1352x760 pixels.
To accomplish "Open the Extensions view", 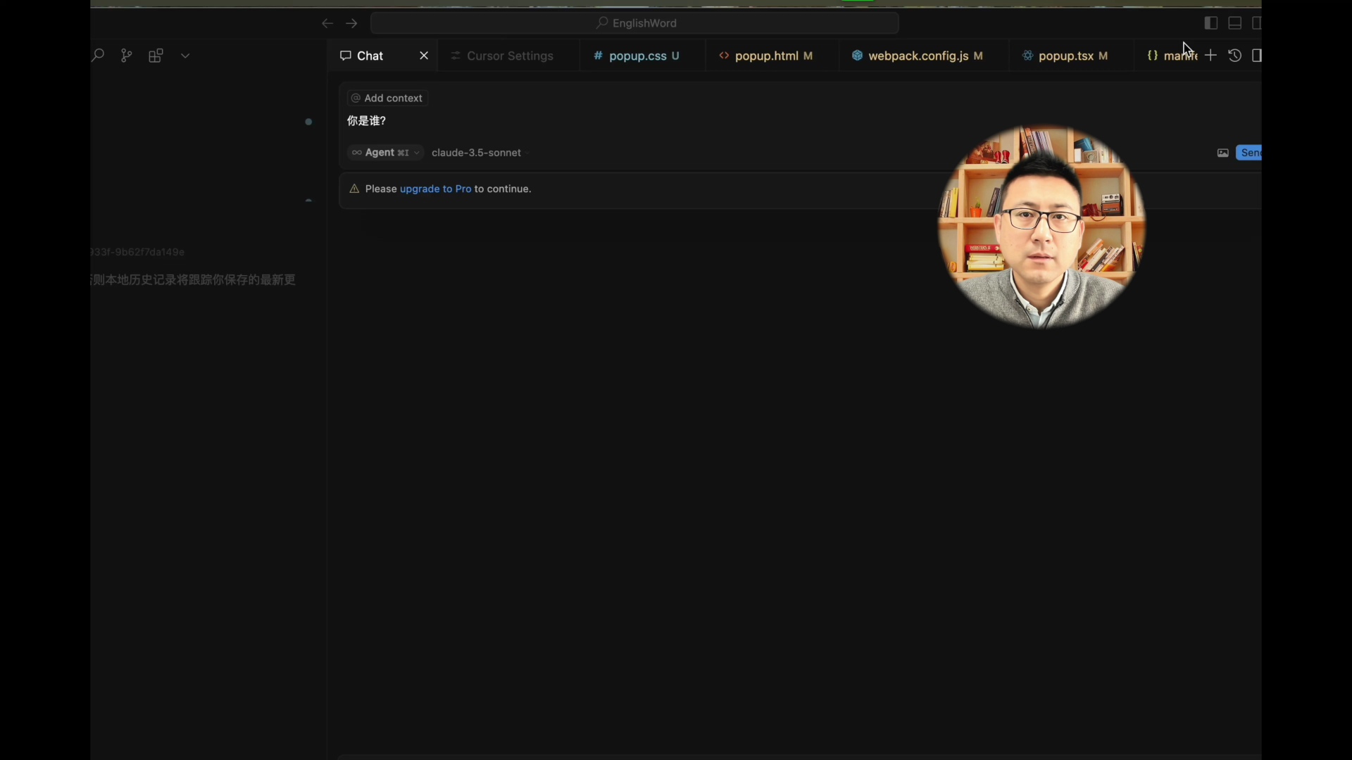I will click(x=156, y=56).
